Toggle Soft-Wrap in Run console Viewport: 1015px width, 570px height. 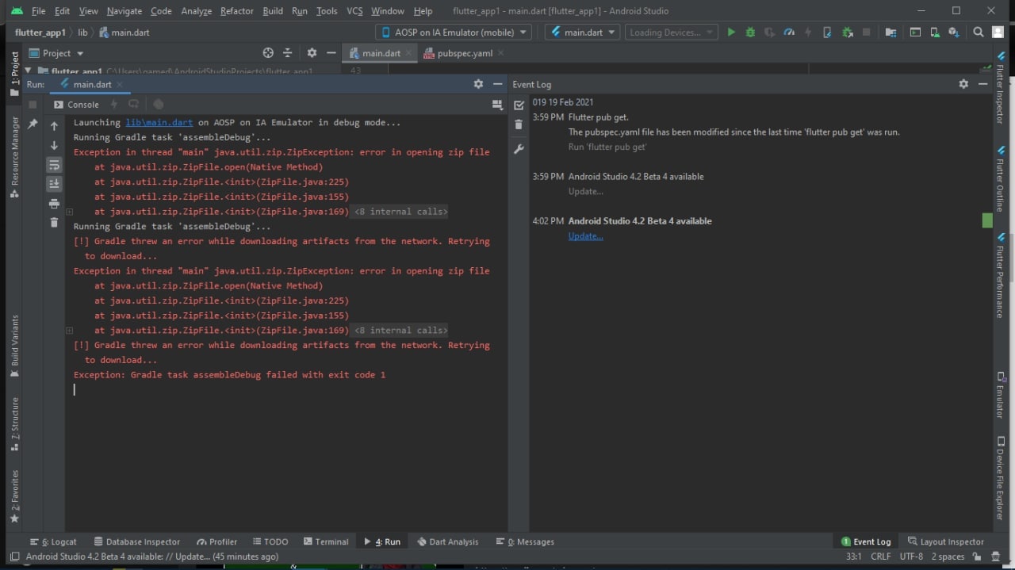(54, 165)
